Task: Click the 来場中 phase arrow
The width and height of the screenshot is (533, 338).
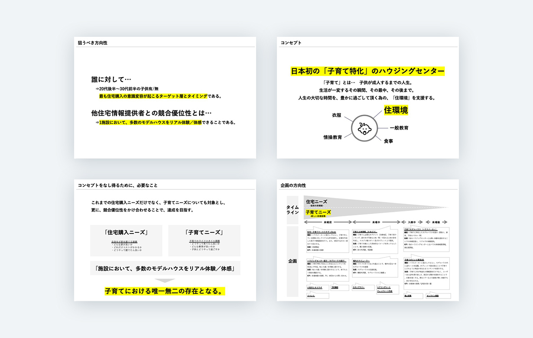Action: click(376, 222)
